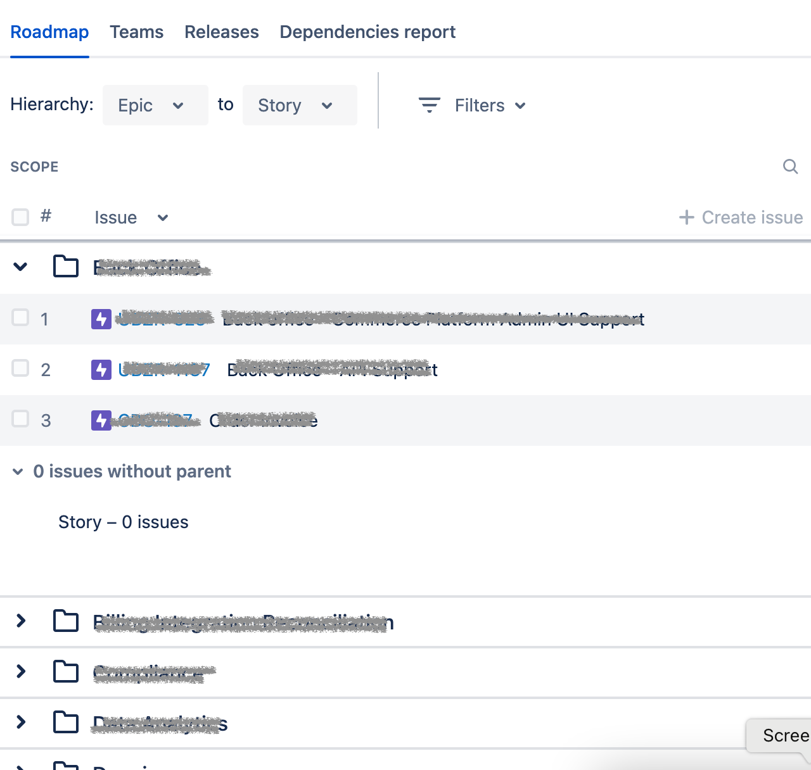811x770 pixels.
Task: Click the Filters funnel icon
Action: pyautogui.click(x=430, y=105)
